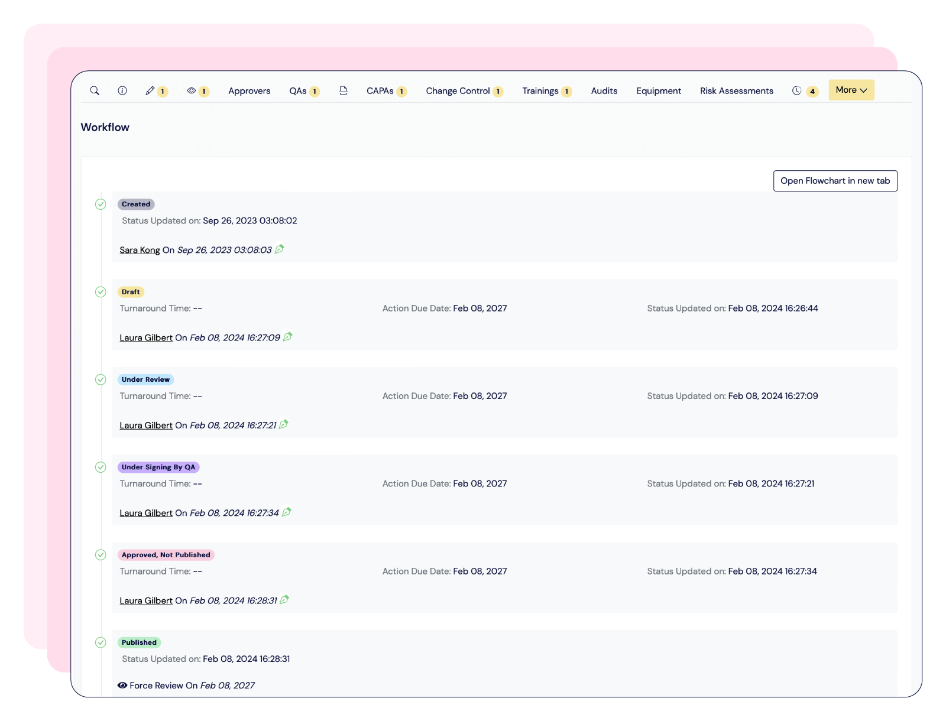
Task: Click signature icon in Draft step
Action: click(288, 337)
